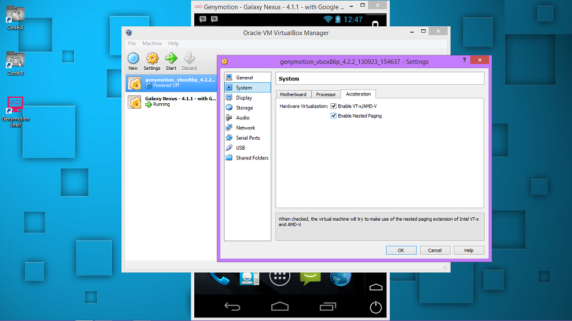Tap Android home button in Genymotion
Screen dimensions: 572x321
tap(280, 307)
